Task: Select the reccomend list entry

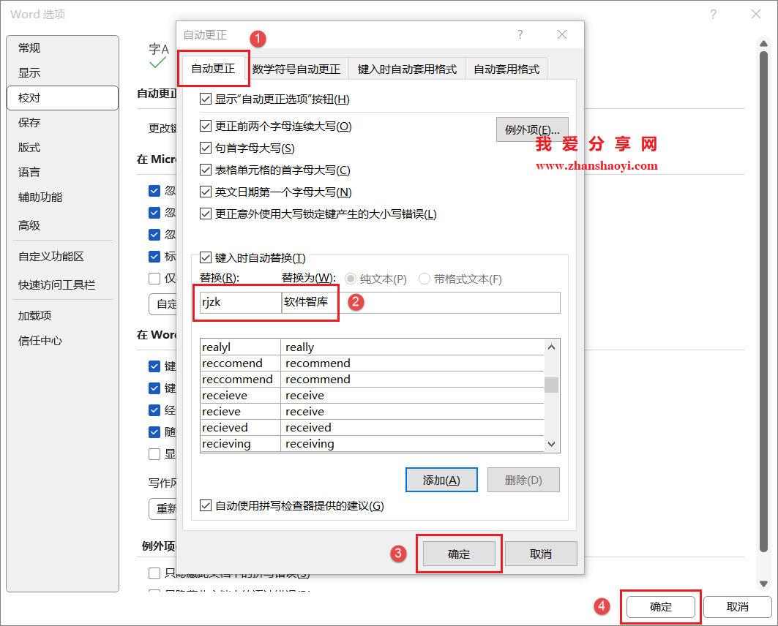Action: (x=372, y=363)
